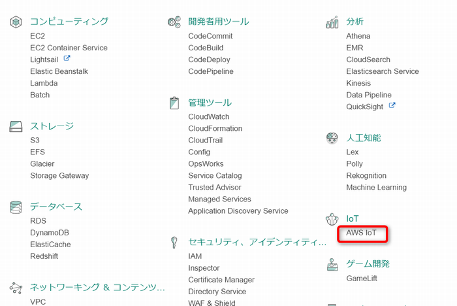Open the EC2 service
457x306 pixels.
[x=38, y=36]
